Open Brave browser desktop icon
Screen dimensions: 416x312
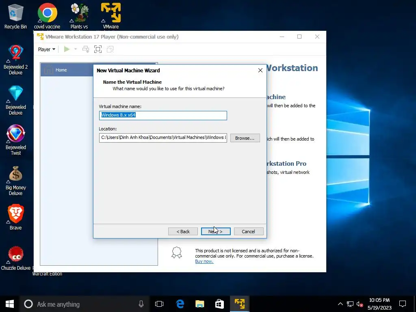(x=15, y=217)
